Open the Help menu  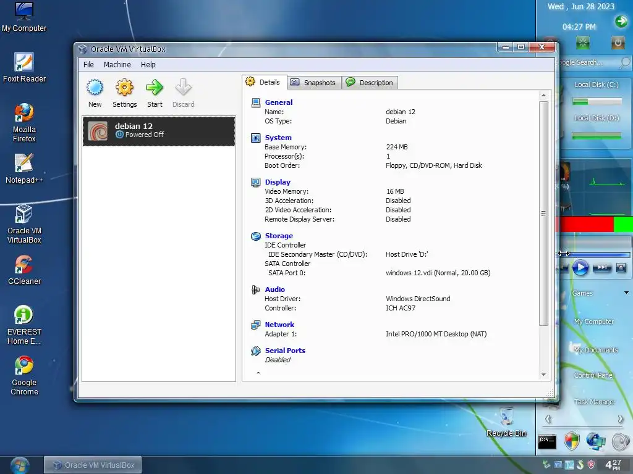coord(148,64)
